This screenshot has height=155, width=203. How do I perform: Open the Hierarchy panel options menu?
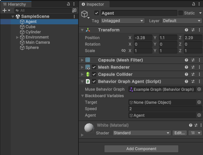pos(74,4)
